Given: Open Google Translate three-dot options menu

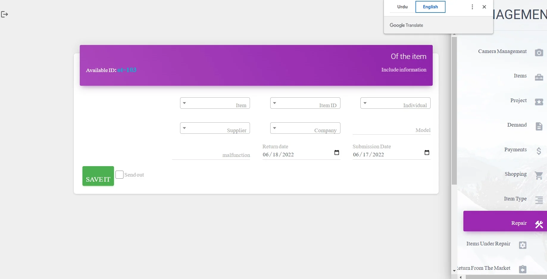Looking at the screenshot, I should 472,7.
